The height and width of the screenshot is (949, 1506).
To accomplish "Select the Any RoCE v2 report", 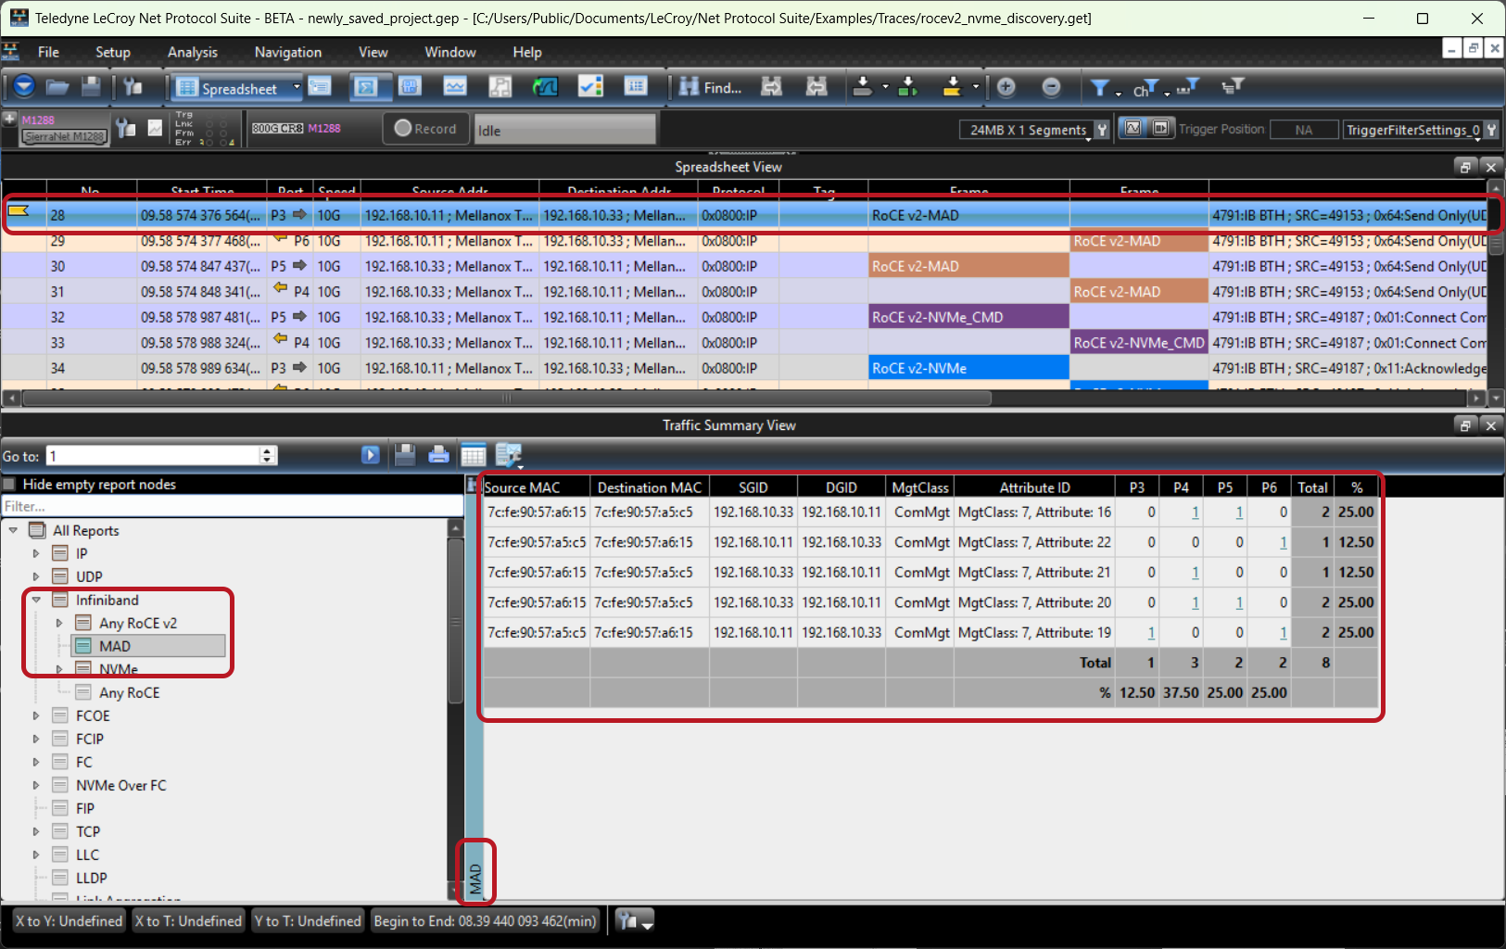I will point(138,623).
